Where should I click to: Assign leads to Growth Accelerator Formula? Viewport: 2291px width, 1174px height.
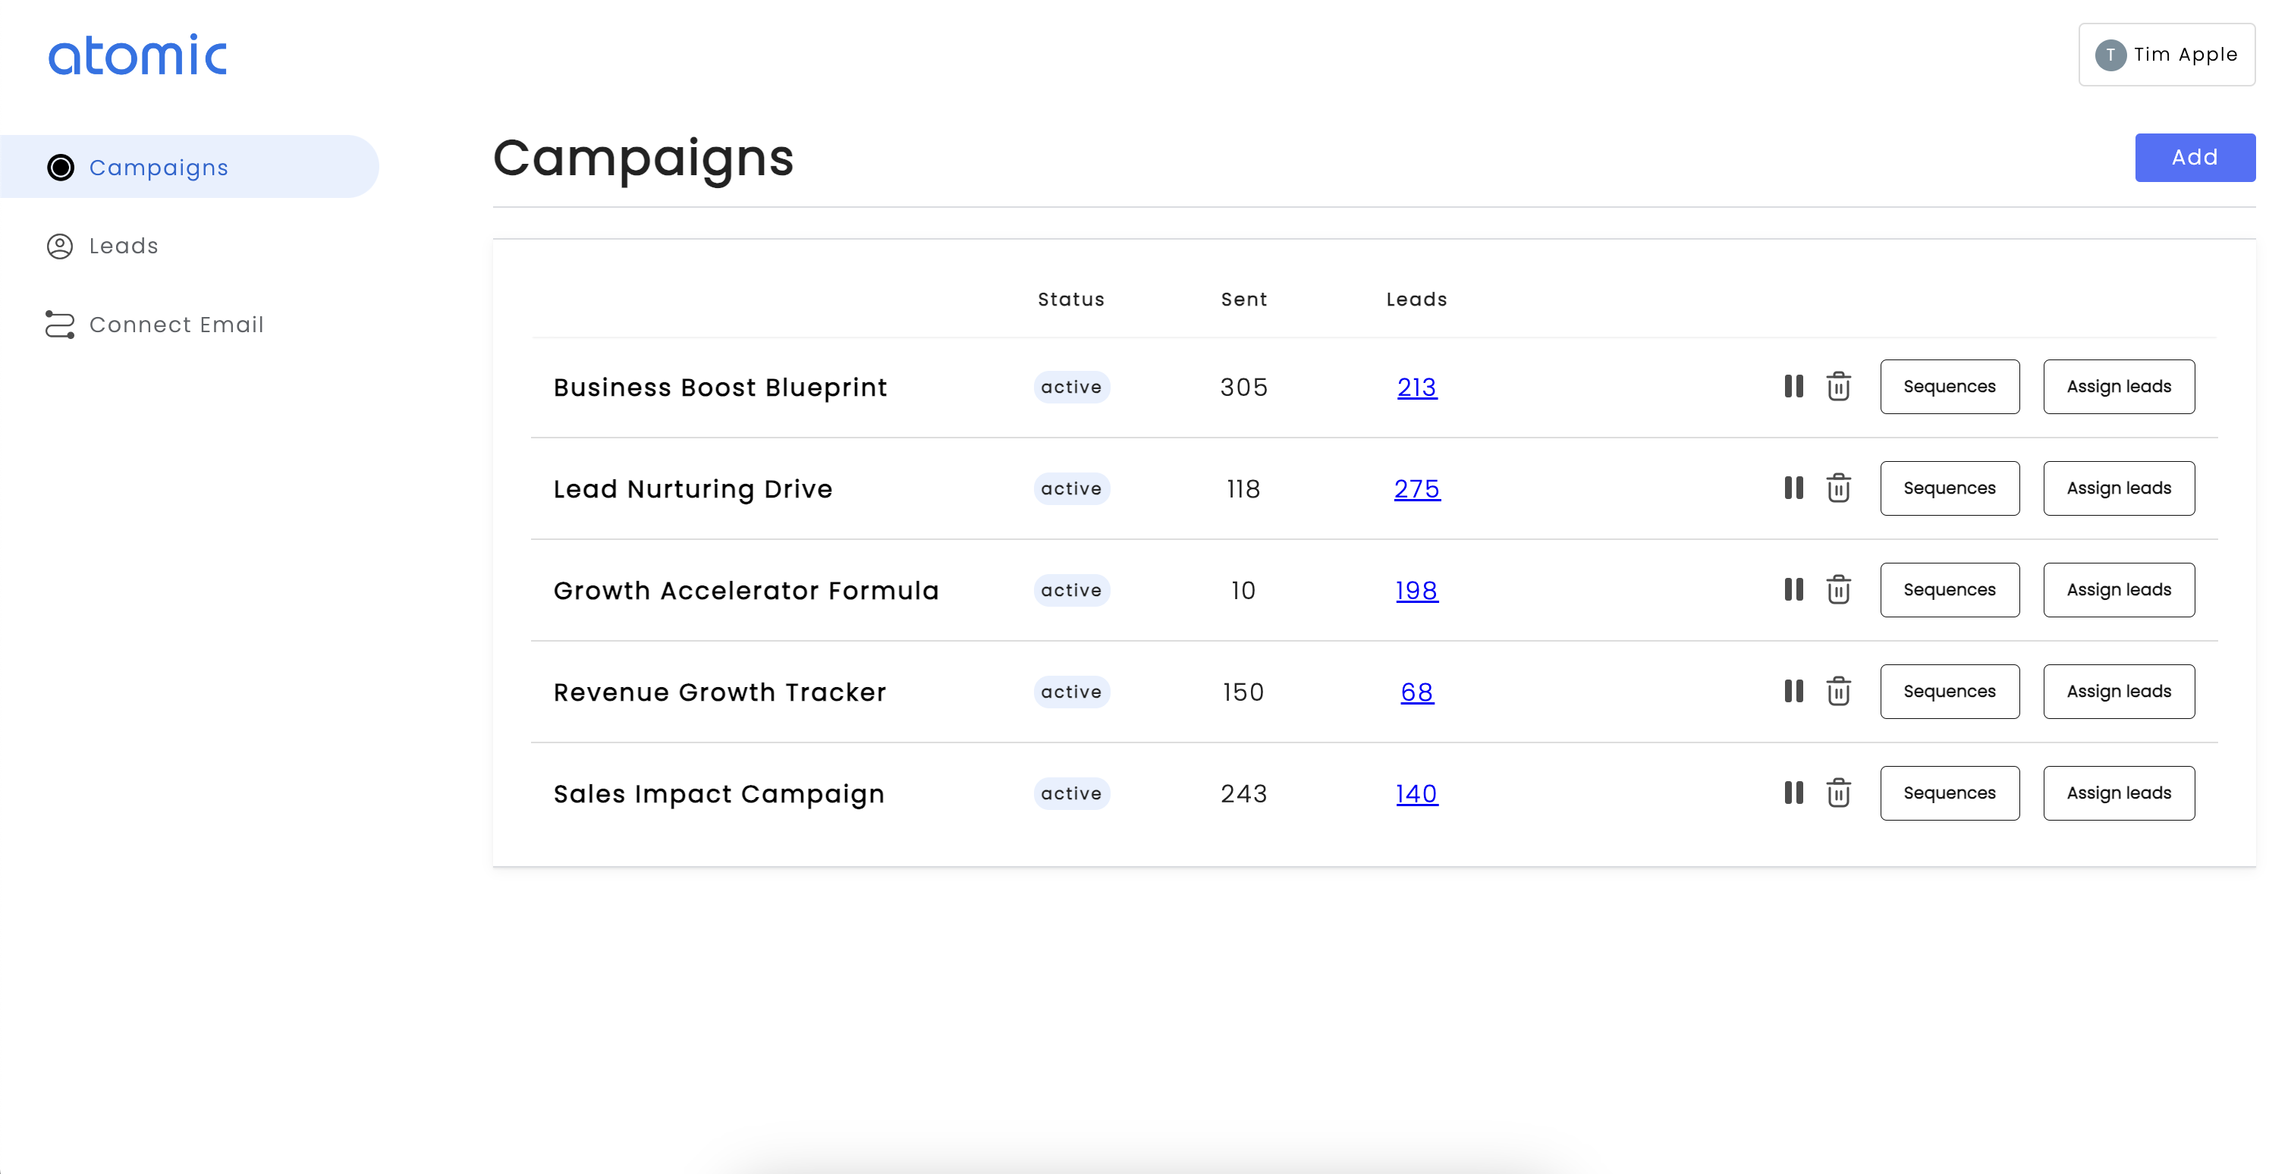tap(2120, 590)
